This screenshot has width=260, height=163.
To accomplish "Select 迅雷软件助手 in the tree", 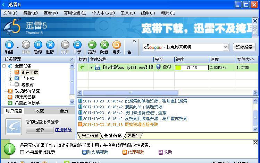I will click(x=27, y=103).
